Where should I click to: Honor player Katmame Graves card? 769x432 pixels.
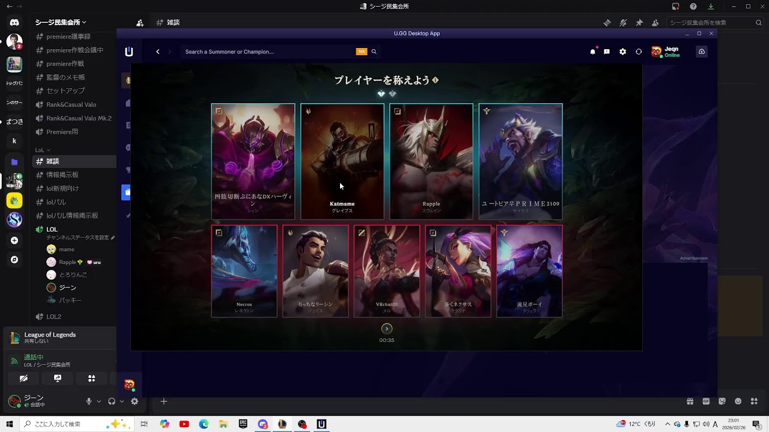click(342, 161)
